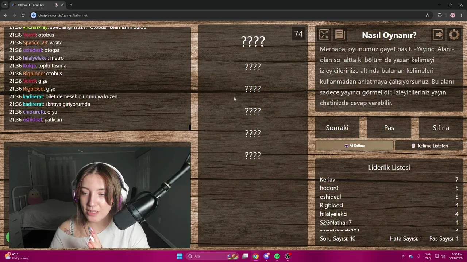Click the 74 countdown timer box
This screenshot has width=467, height=262.
[298, 34]
